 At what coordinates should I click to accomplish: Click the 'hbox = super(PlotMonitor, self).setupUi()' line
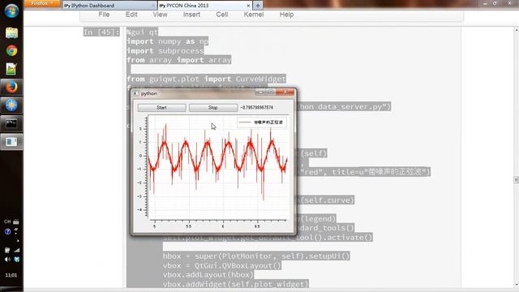tap(256, 256)
